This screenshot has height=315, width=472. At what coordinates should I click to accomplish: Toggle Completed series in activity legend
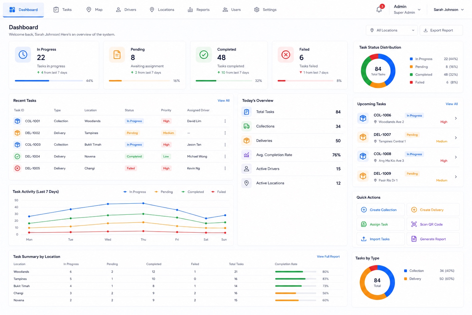tap(193, 192)
